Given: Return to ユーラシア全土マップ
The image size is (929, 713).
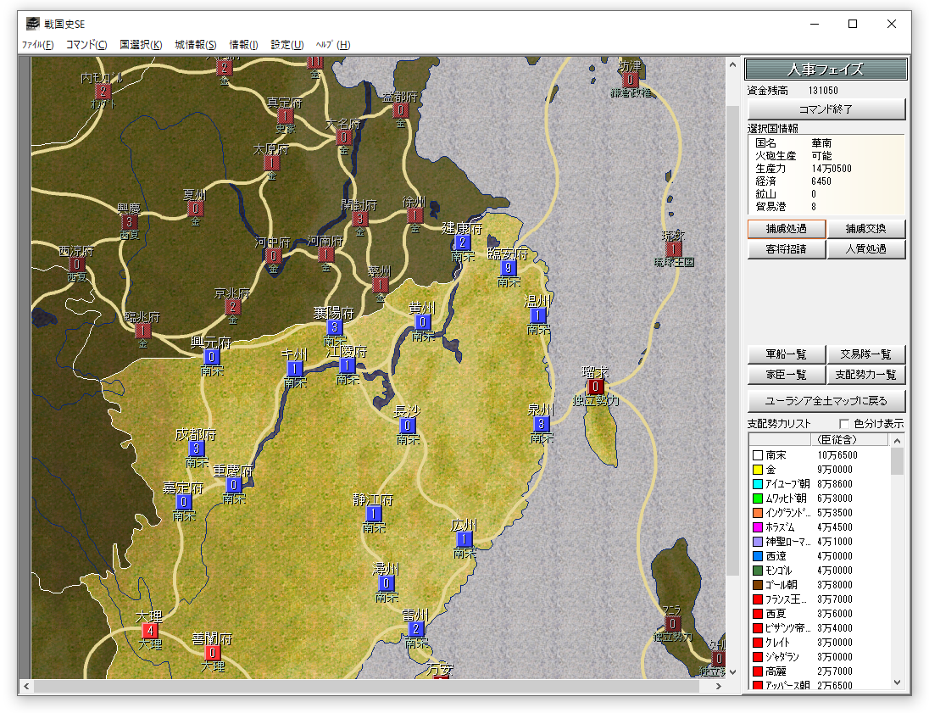Looking at the screenshot, I should click(826, 401).
